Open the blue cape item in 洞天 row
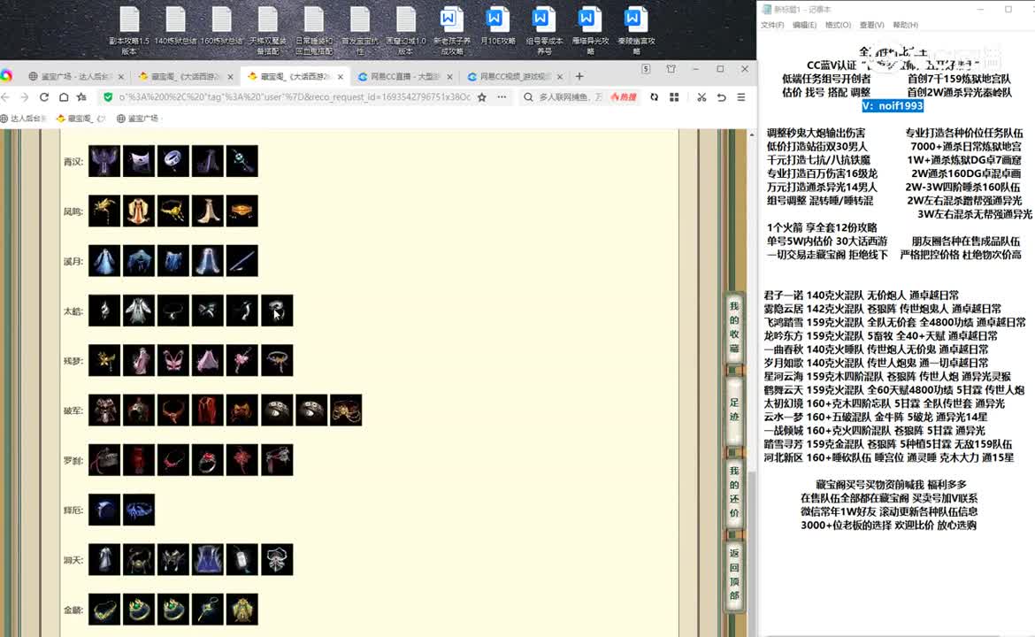The width and height of the screenshot is (1035, 637). tap(207, 560)
